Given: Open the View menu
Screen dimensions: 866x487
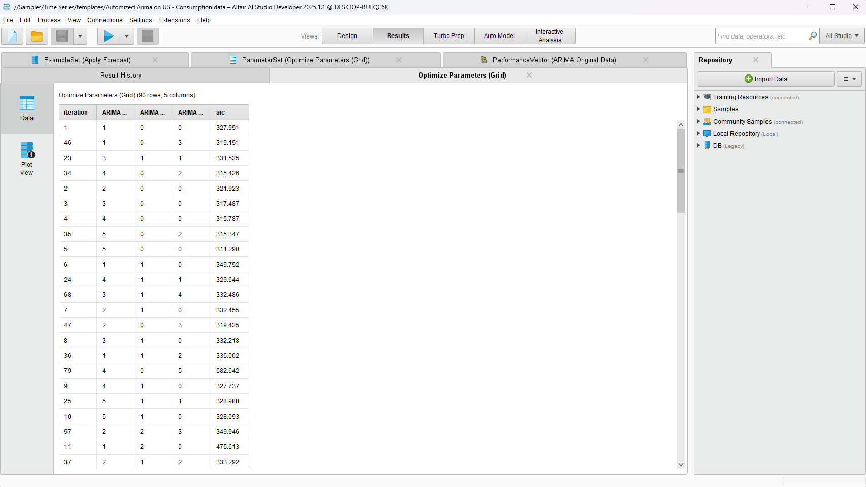Looking at the screenshot, I should pos(74,20).
